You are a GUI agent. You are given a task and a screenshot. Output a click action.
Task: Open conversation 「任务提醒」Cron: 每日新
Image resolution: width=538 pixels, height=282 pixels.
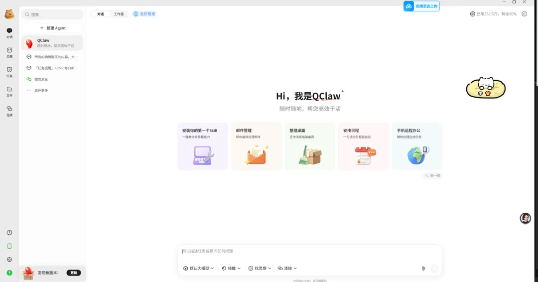click(52, 68)
